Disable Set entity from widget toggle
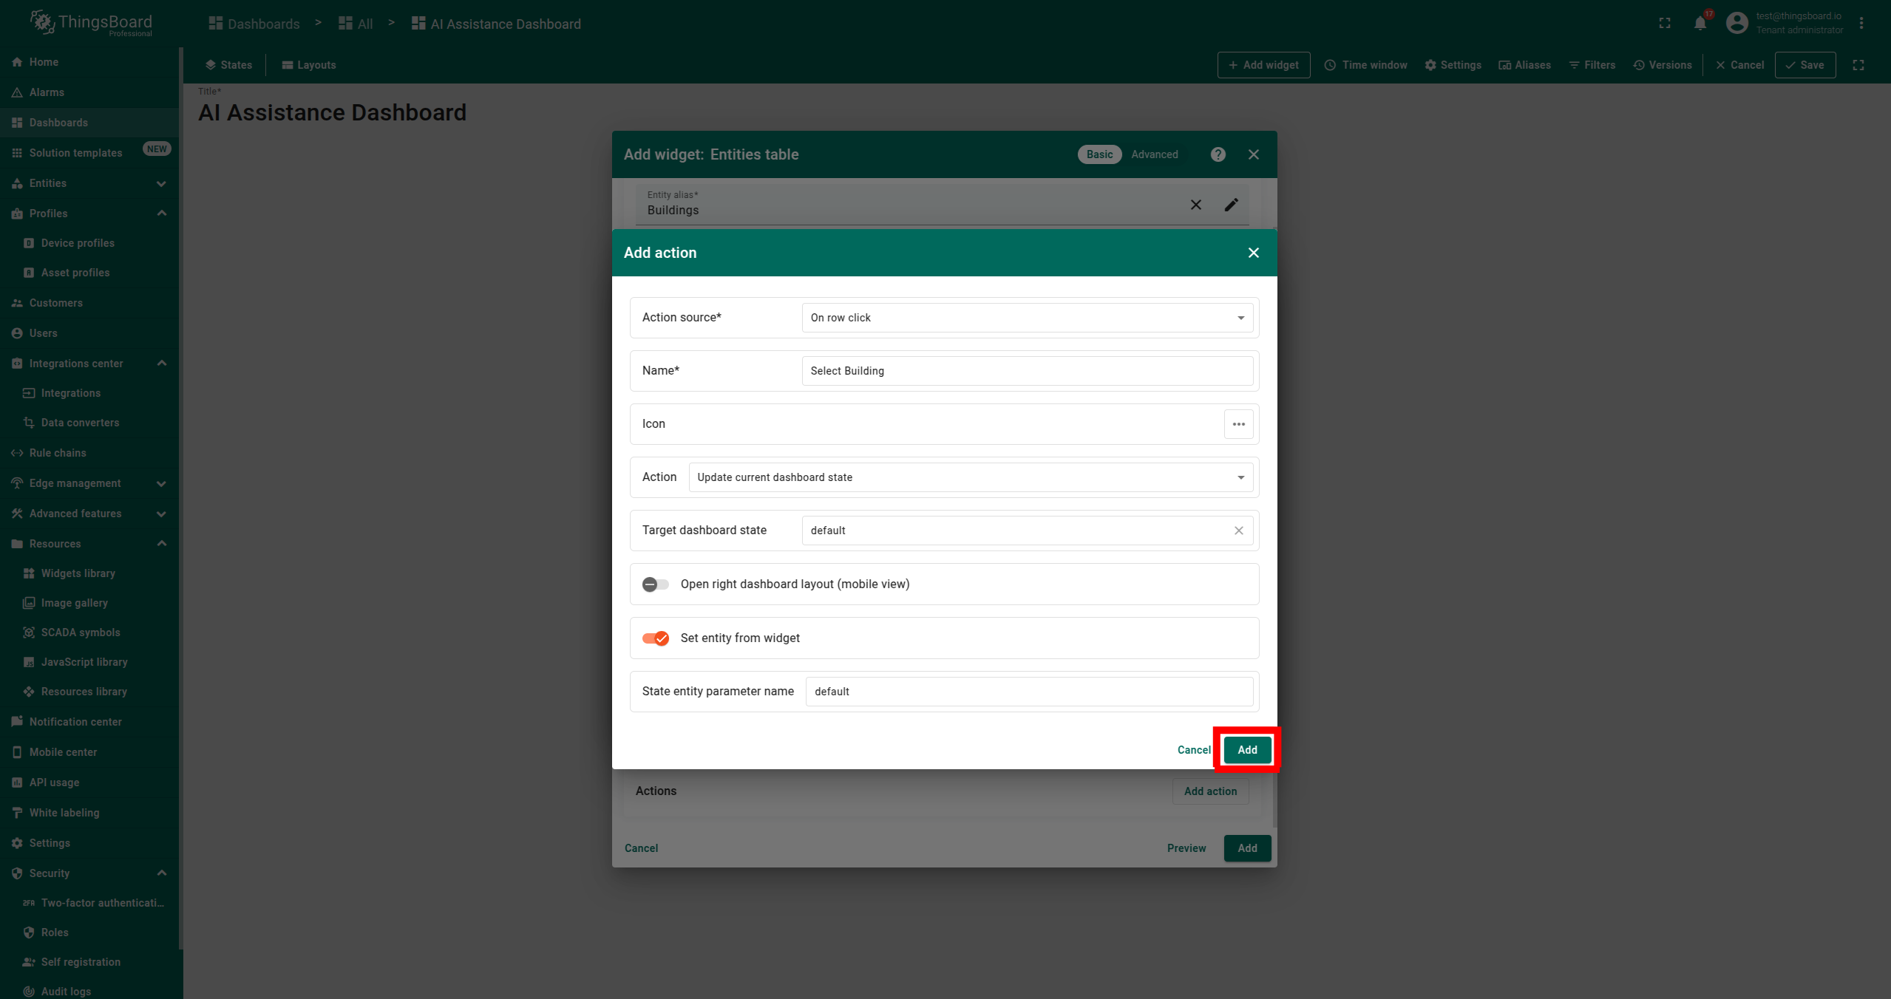The height and width of the screenshot is (999, 1891). (x=655, y=638)
